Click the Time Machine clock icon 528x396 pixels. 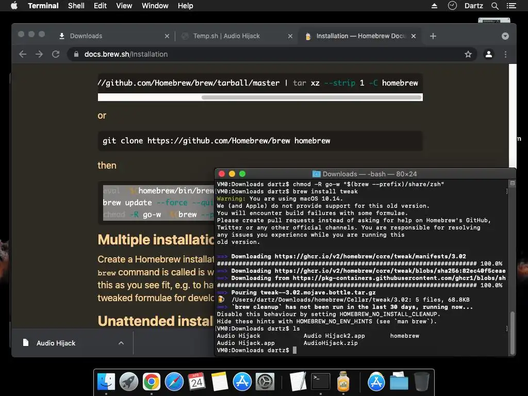click(x=452, y=6)
